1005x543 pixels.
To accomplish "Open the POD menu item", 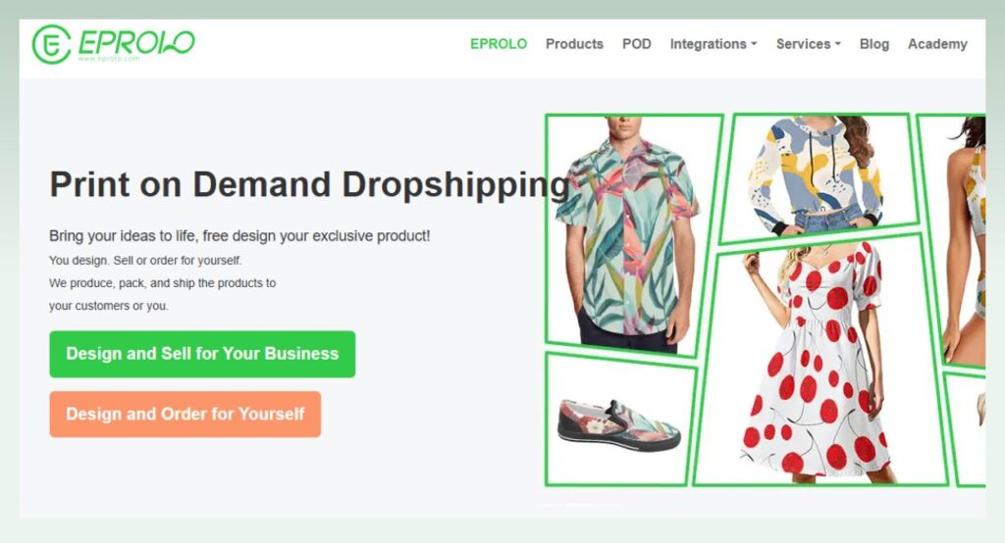I will pyautogui.click(x=636, y=44).
